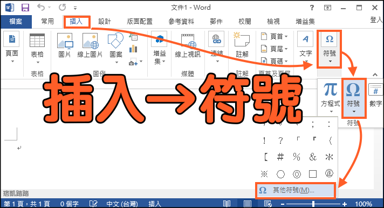This screenshot has width=384, height=208.
Task: Insert SmartArt graphic icon
Action: [133, 37]
